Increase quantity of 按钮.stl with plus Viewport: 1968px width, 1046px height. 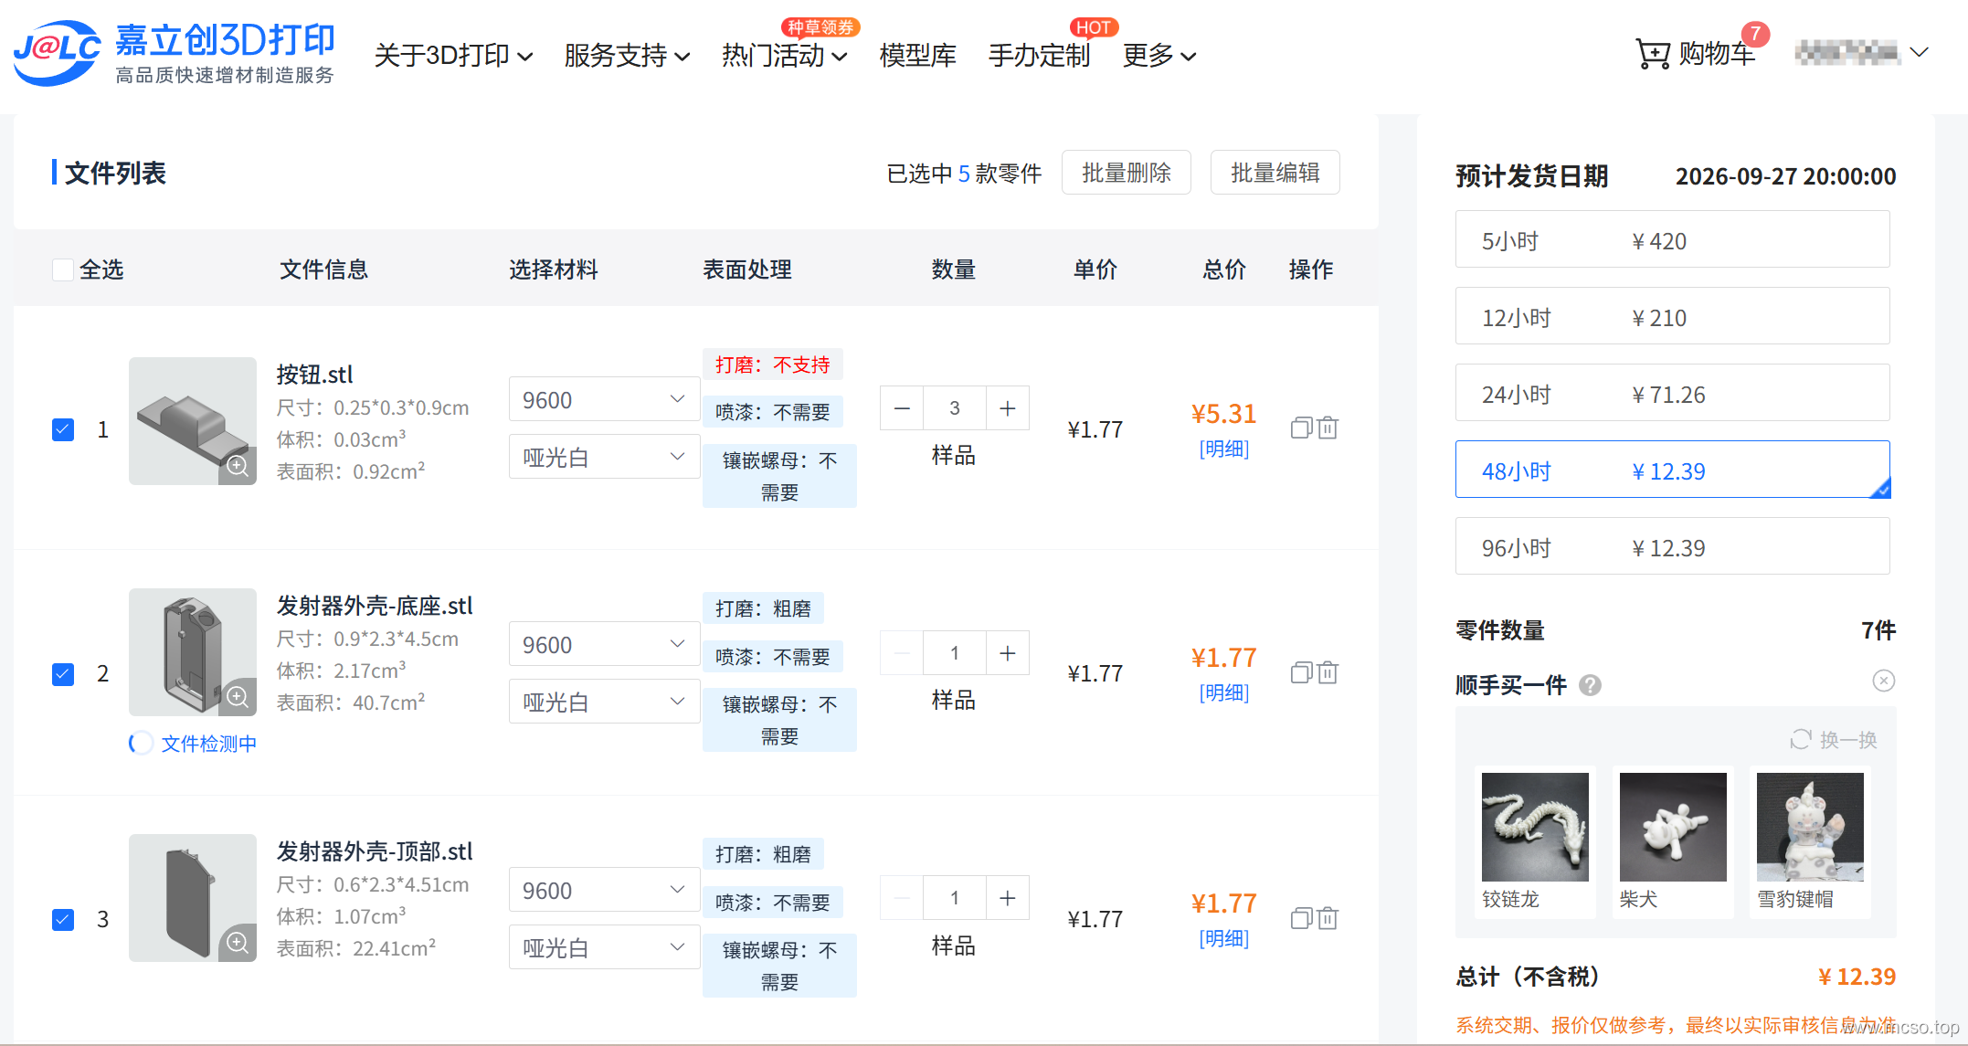pos(1008,408)
